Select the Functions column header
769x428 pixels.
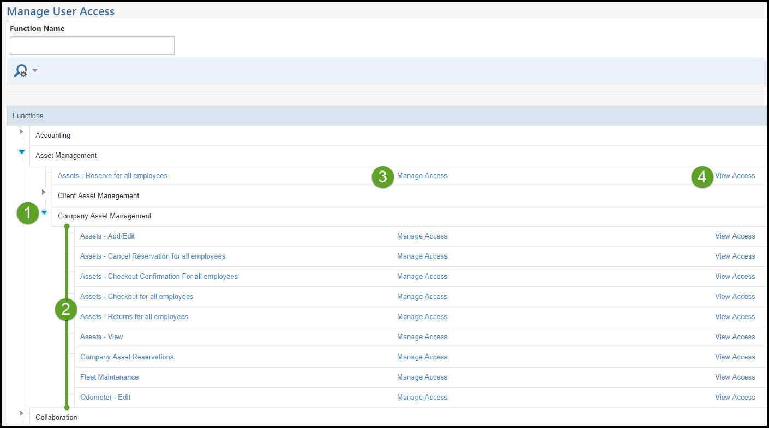(x=28, y=116)
